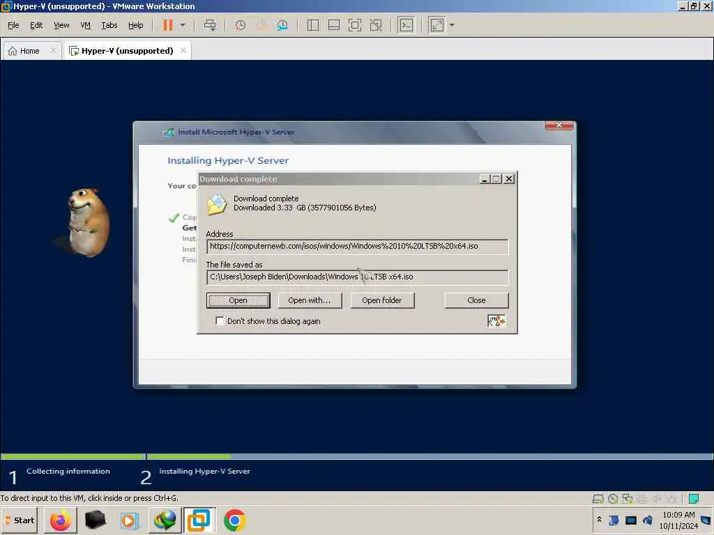Toggle the thumbnail bar view
The width and height of the screenshot is (714, 535).
click(x=334, y=25)
